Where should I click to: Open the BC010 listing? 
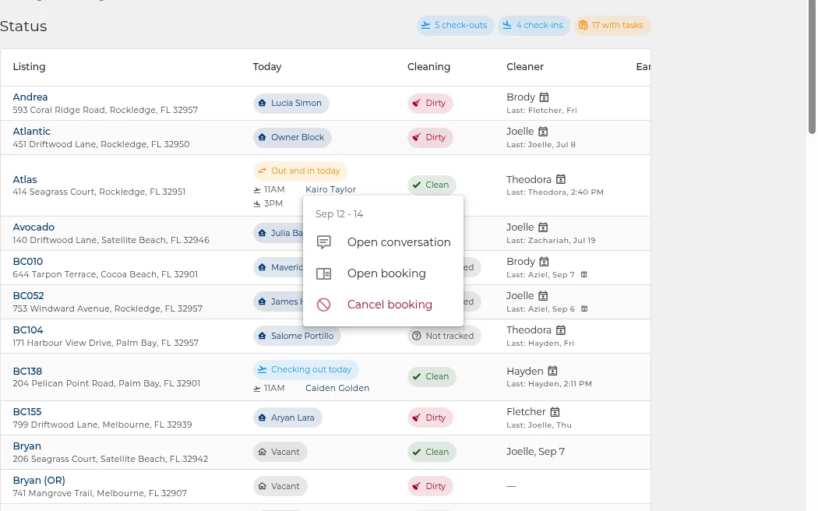click(28, 262)
